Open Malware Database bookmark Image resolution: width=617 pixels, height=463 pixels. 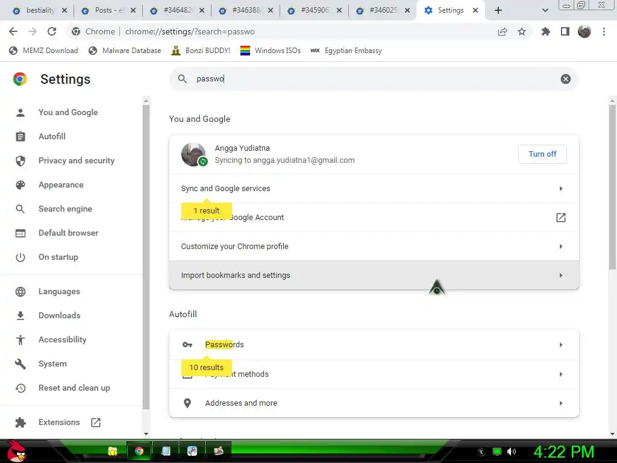[x=125, y=51]
